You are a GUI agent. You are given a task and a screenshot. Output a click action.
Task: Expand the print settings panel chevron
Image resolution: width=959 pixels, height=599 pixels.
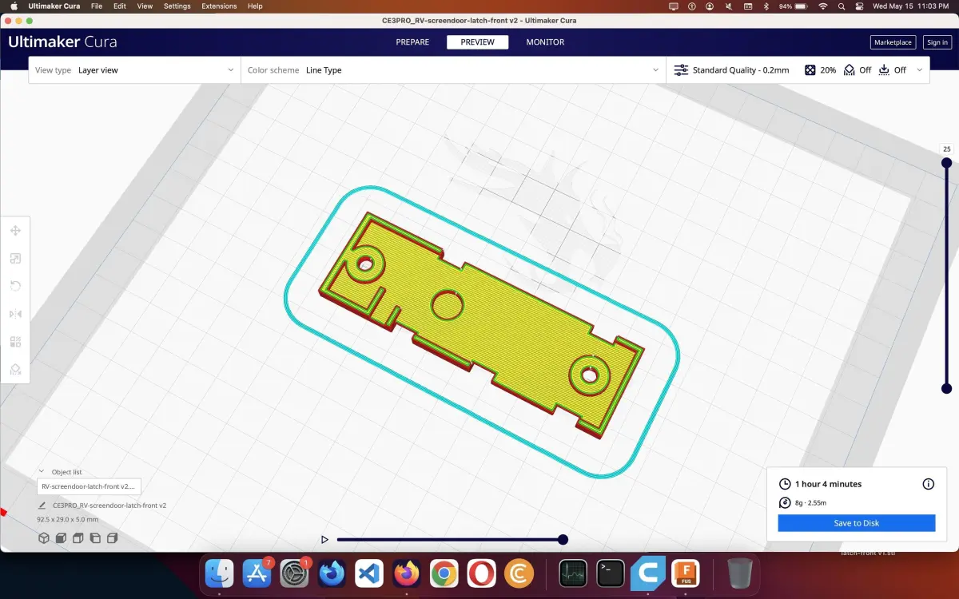point(919,70)
